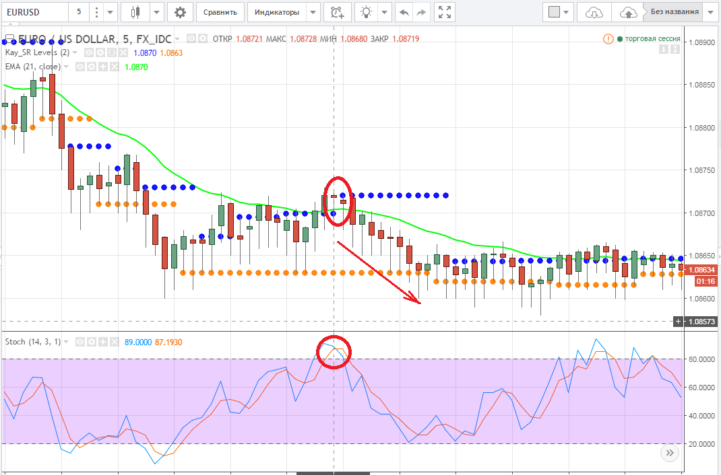
Task: Load chart layout using cloud download icon
Action: [594, 12]
